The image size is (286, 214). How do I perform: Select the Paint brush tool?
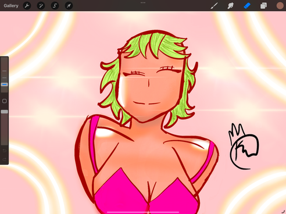pos(214,6)
